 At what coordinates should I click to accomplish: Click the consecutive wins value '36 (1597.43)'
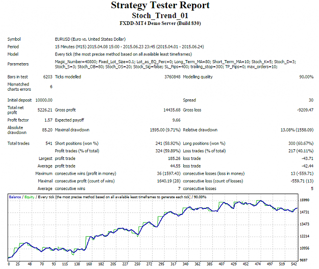click(x=168, y=174)
